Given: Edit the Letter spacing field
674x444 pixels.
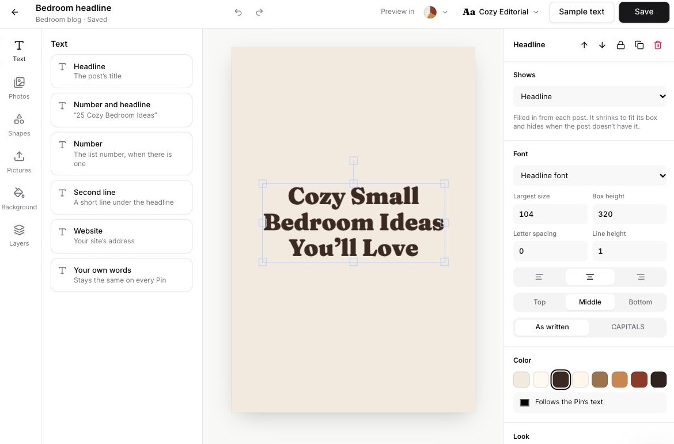Looking at the screenshot, I should pyautogui.click(x=550, y=251).
